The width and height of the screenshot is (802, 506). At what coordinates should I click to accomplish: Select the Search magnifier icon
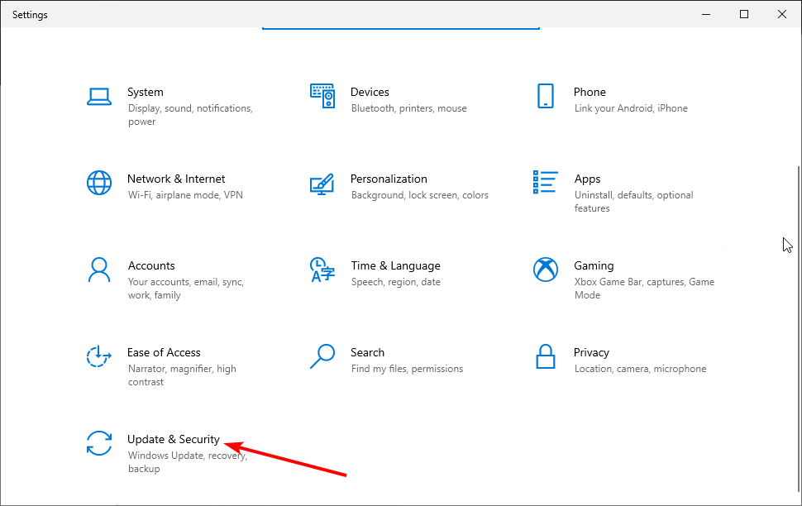tap(322, 356)
